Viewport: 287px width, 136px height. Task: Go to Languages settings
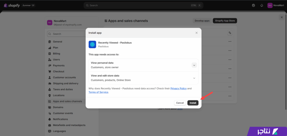click(x=59, y=131)
